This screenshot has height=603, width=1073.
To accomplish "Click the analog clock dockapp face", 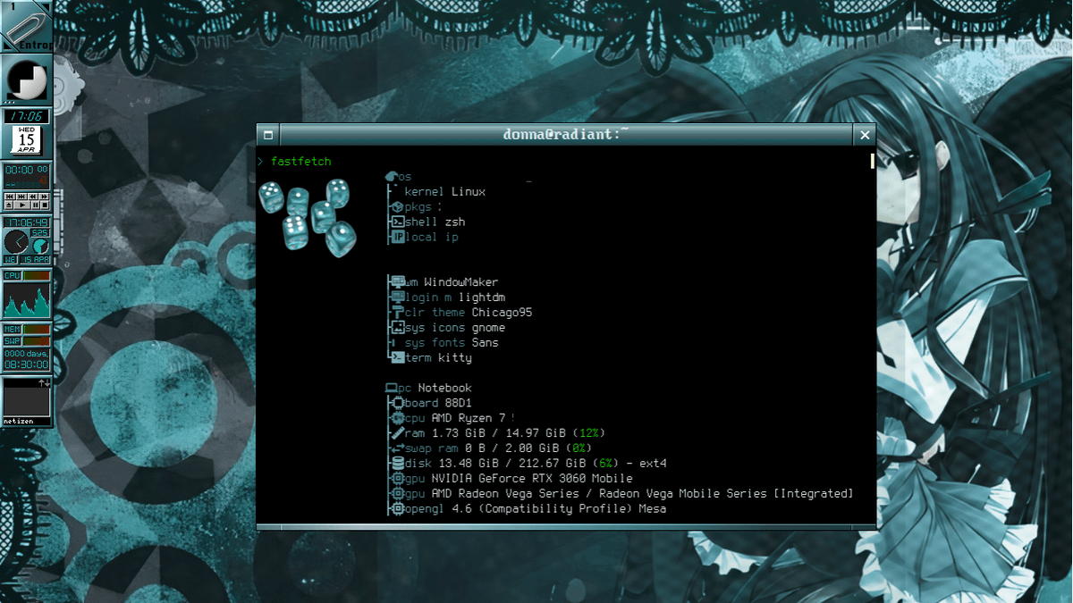I will 19,241.
